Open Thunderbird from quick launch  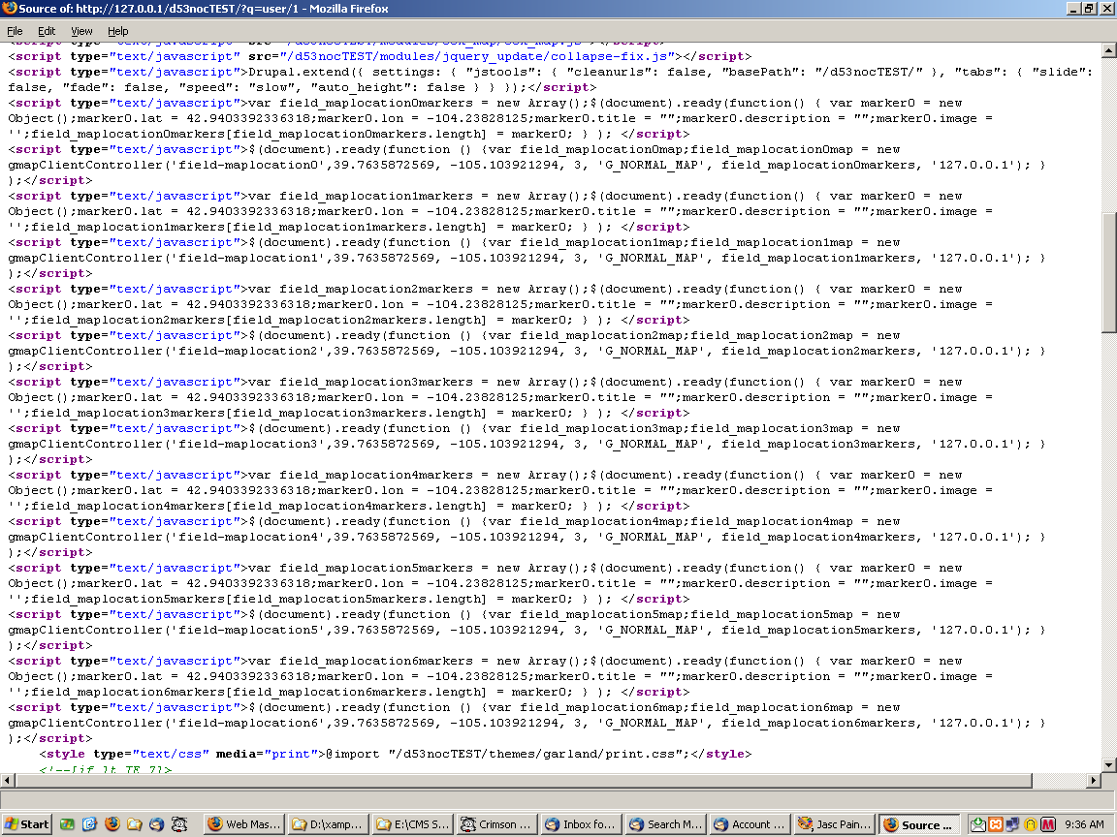click(157, 824)
